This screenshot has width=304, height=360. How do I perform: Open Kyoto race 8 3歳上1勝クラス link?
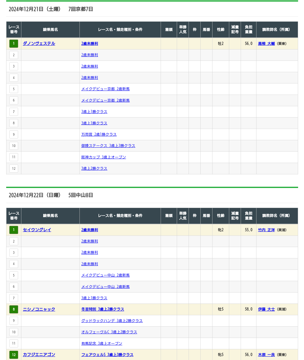94,123
